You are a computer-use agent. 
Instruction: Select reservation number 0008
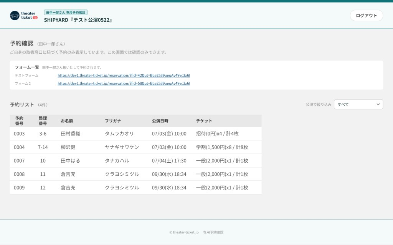(19, 174)
